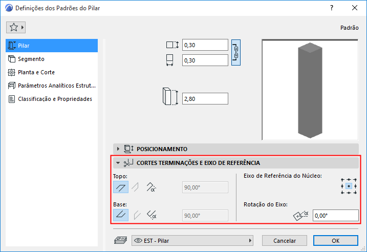Click the Base: label
The image size is (367, 252).
[x=120, y=204]
